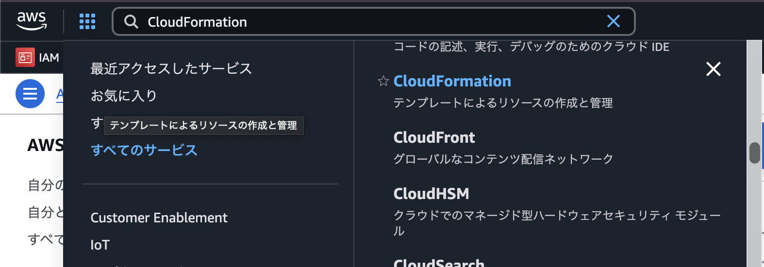Favorite CloudFormation with the star icon
This screenshot has width=764, height=267.
coord(383,81)
